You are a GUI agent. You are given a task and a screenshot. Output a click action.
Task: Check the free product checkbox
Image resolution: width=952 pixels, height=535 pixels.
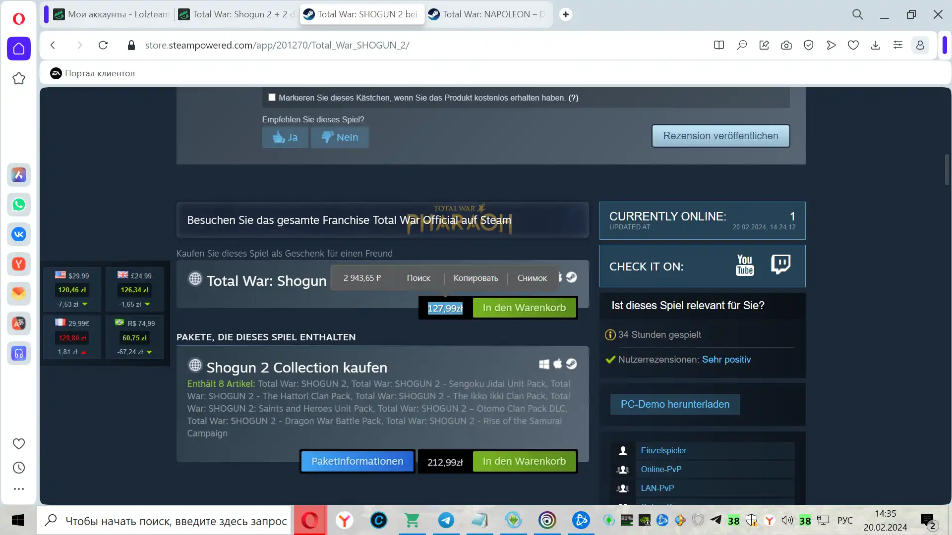pyautogui.click(x=272, y=98)
